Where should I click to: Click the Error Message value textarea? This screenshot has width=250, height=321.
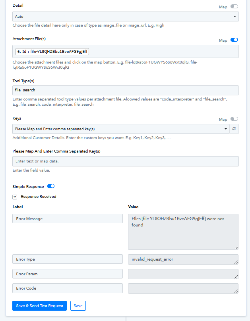[183, 232]
